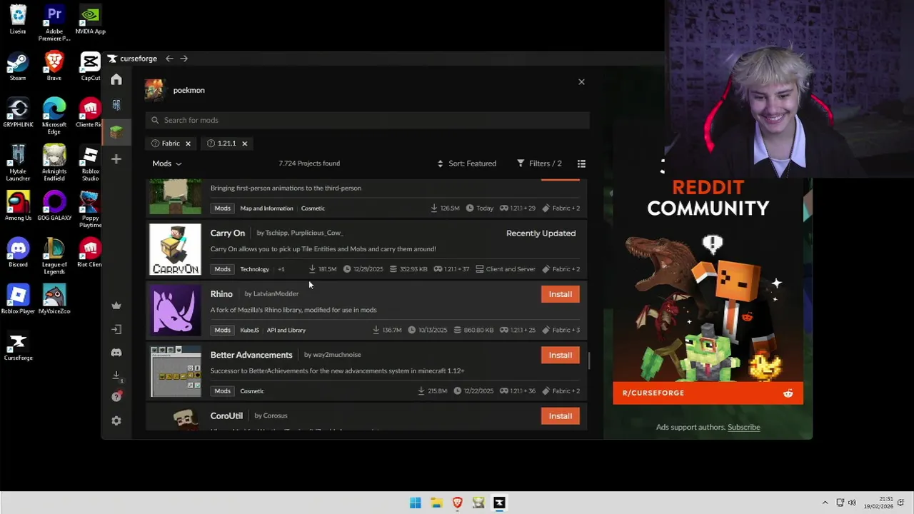Select the Map and Information tag
Viewport: 914px width, 514px height.
tap(266, 208)
